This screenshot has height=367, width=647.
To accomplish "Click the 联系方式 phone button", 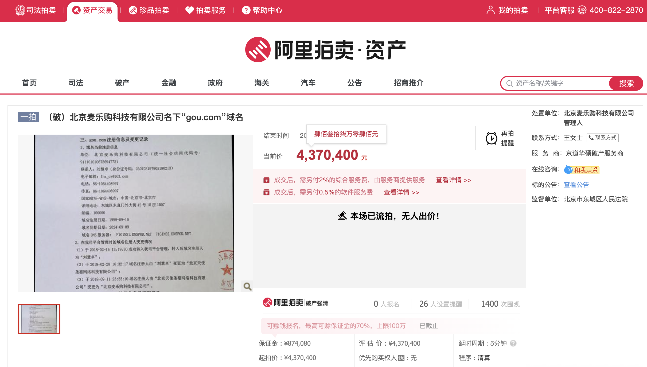I will 602,138.
